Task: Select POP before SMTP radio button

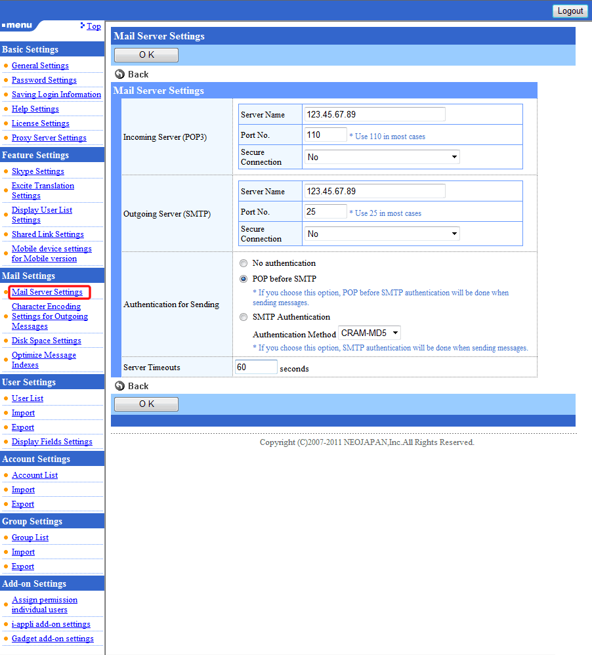Action: [243, 279]
